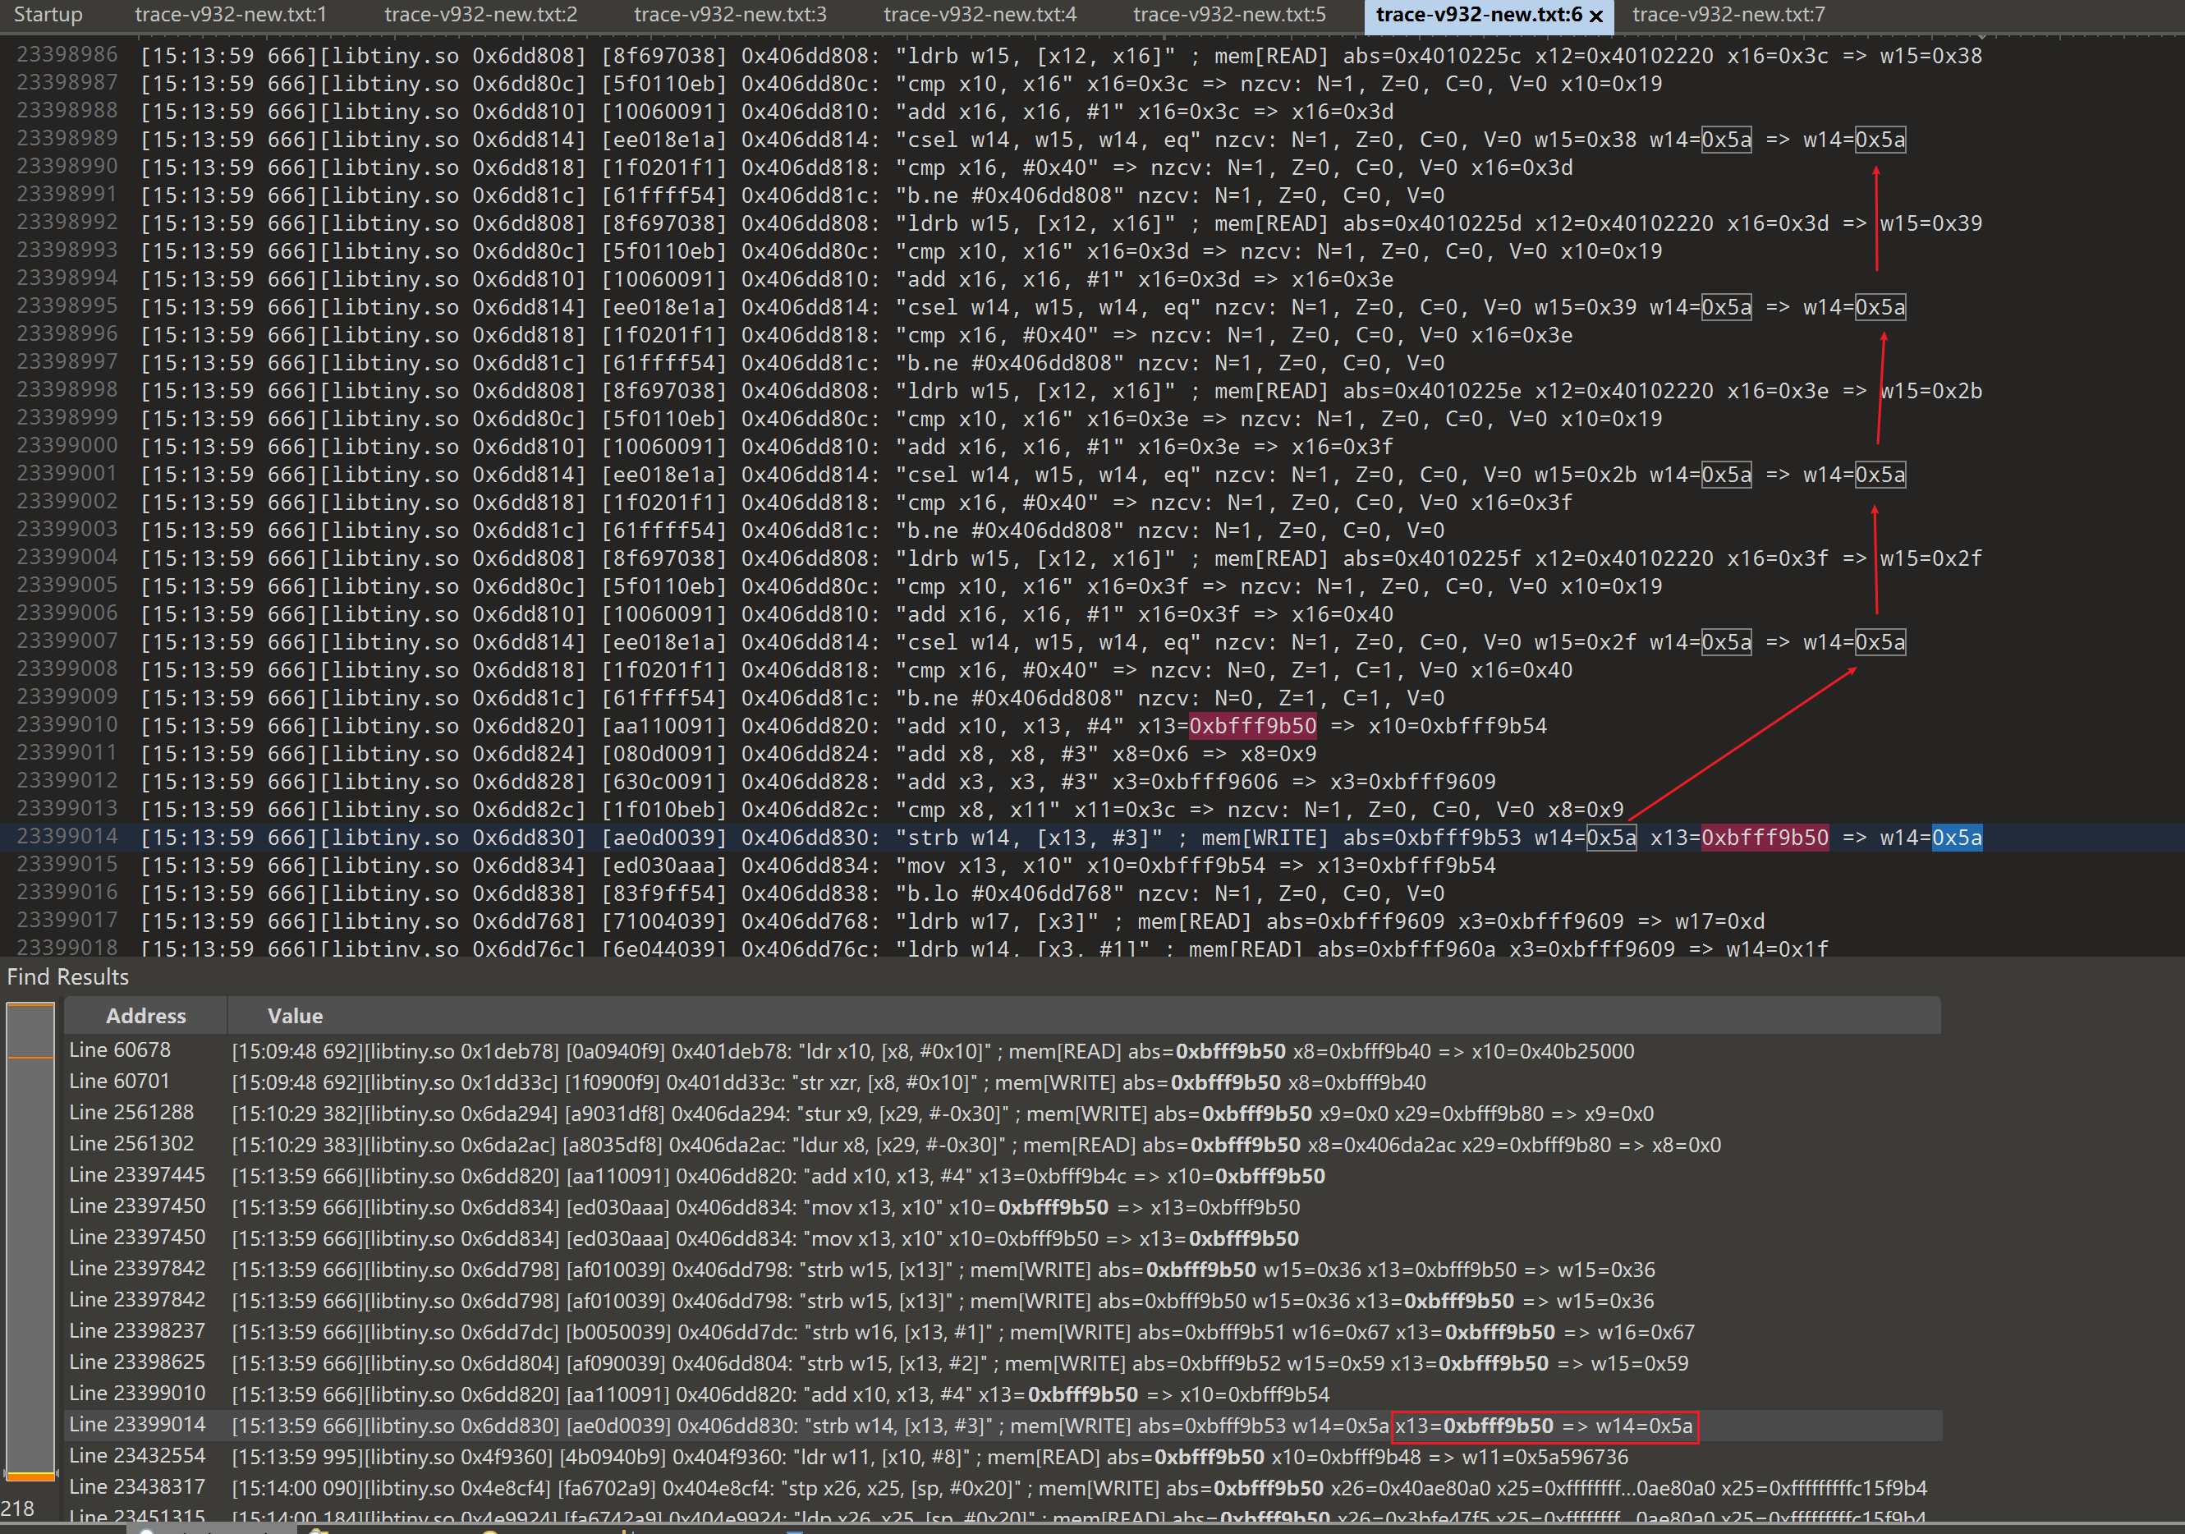This screenshot has height=1534, width=2185.
Task: Click editor line number 23398992
Action: click(67, 223)
